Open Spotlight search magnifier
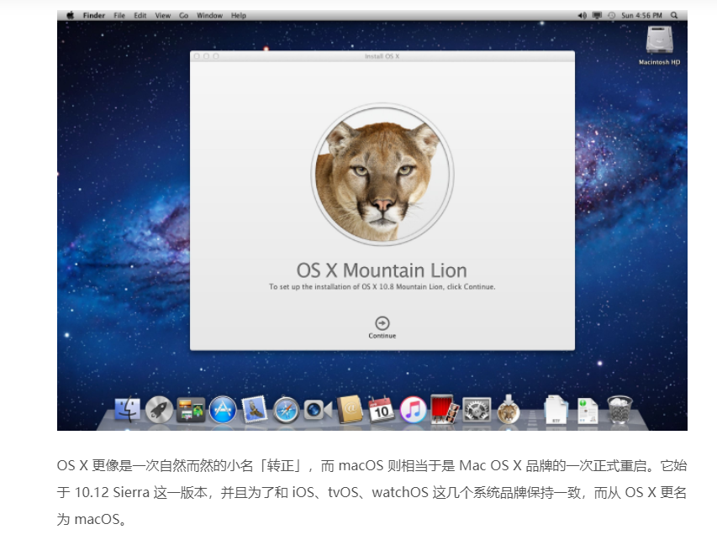This screenshot has width=717, height=545. point(674,15)
